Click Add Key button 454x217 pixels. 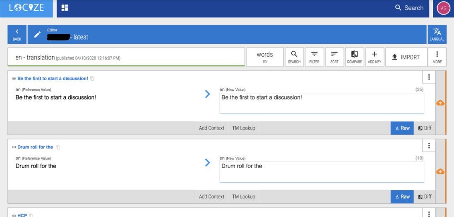(375, 57)
